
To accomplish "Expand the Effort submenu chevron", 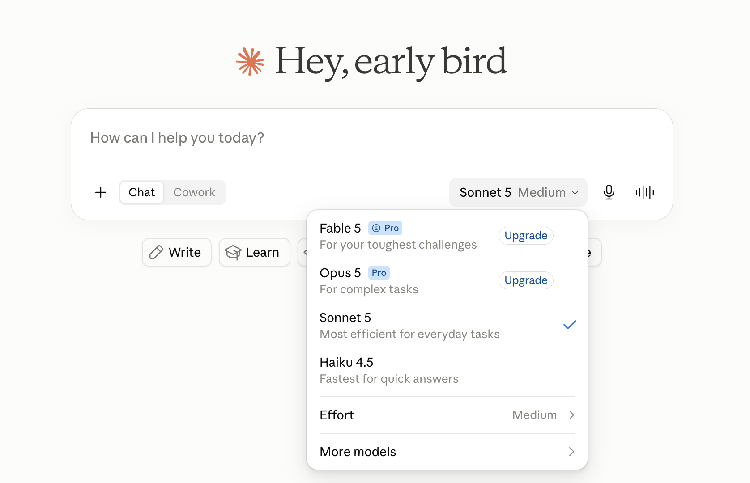I will [571, 415].
